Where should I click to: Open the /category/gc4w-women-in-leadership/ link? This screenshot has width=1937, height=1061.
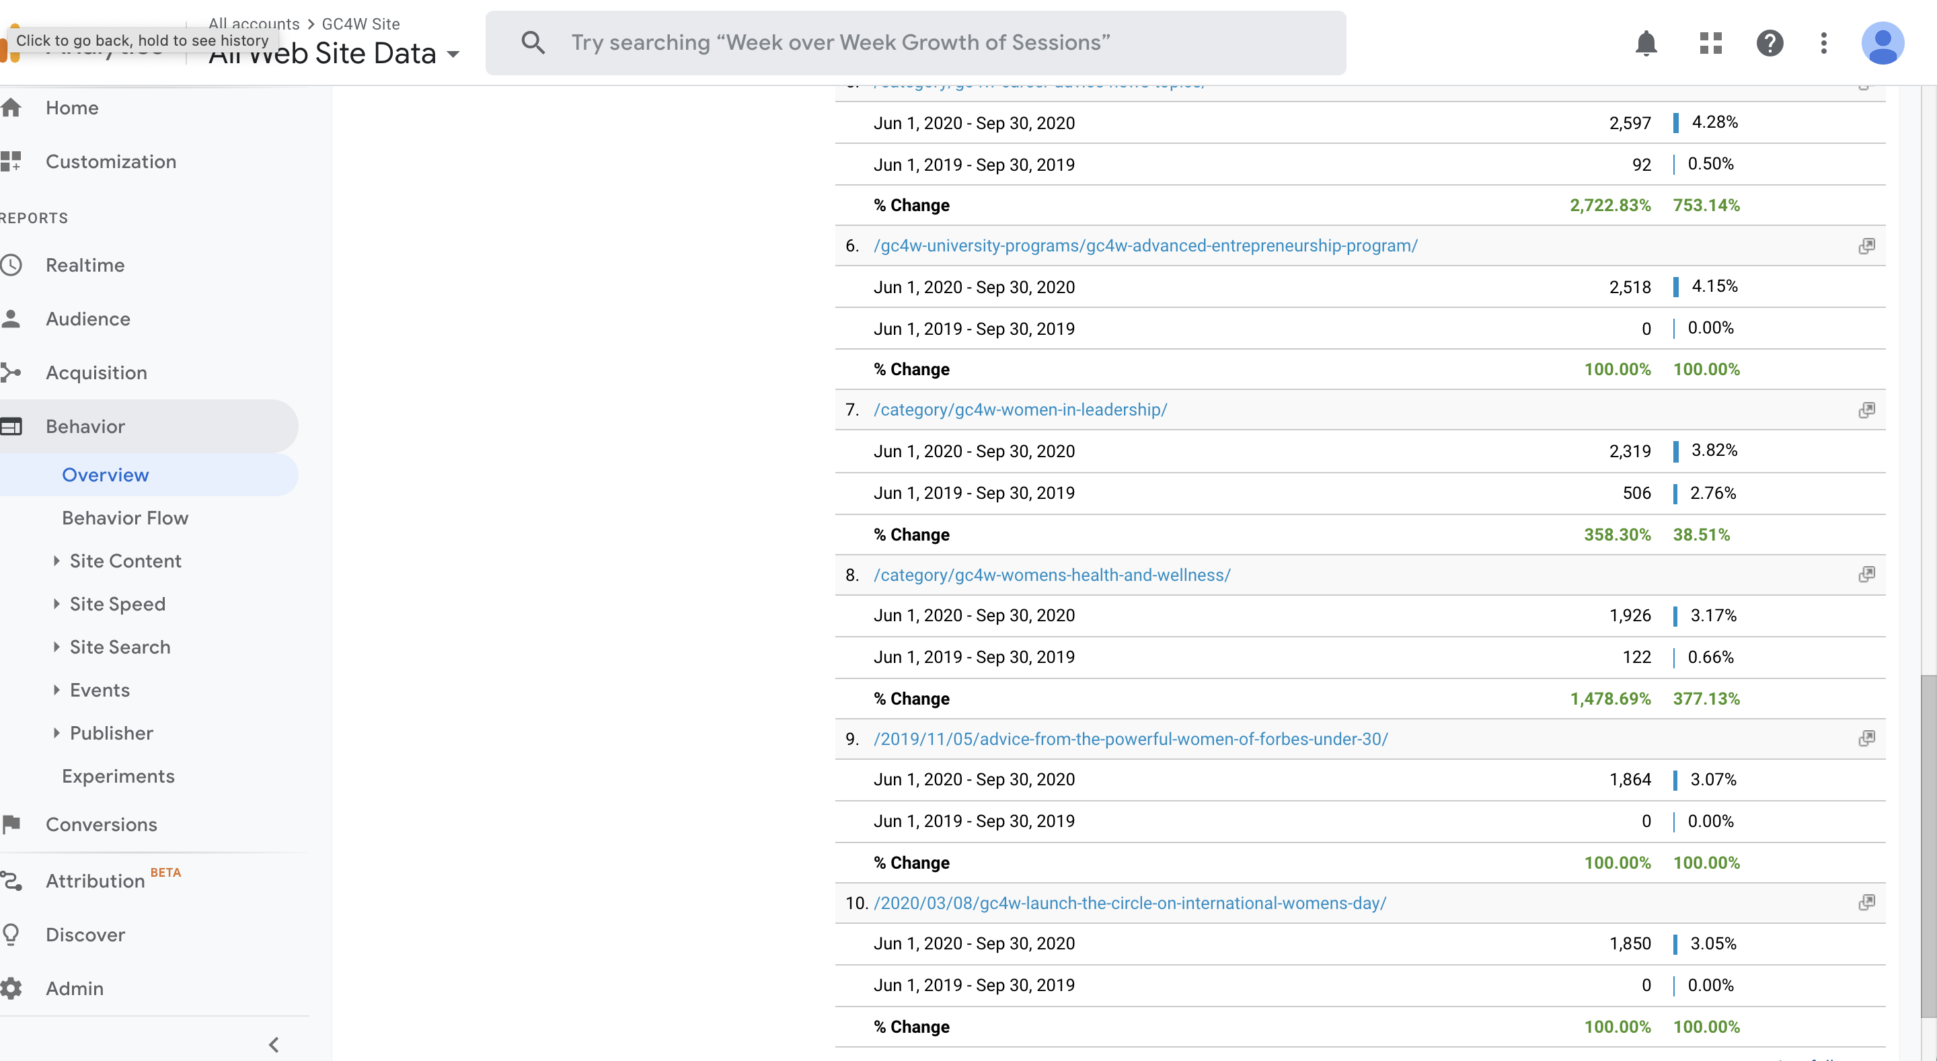1020,410
